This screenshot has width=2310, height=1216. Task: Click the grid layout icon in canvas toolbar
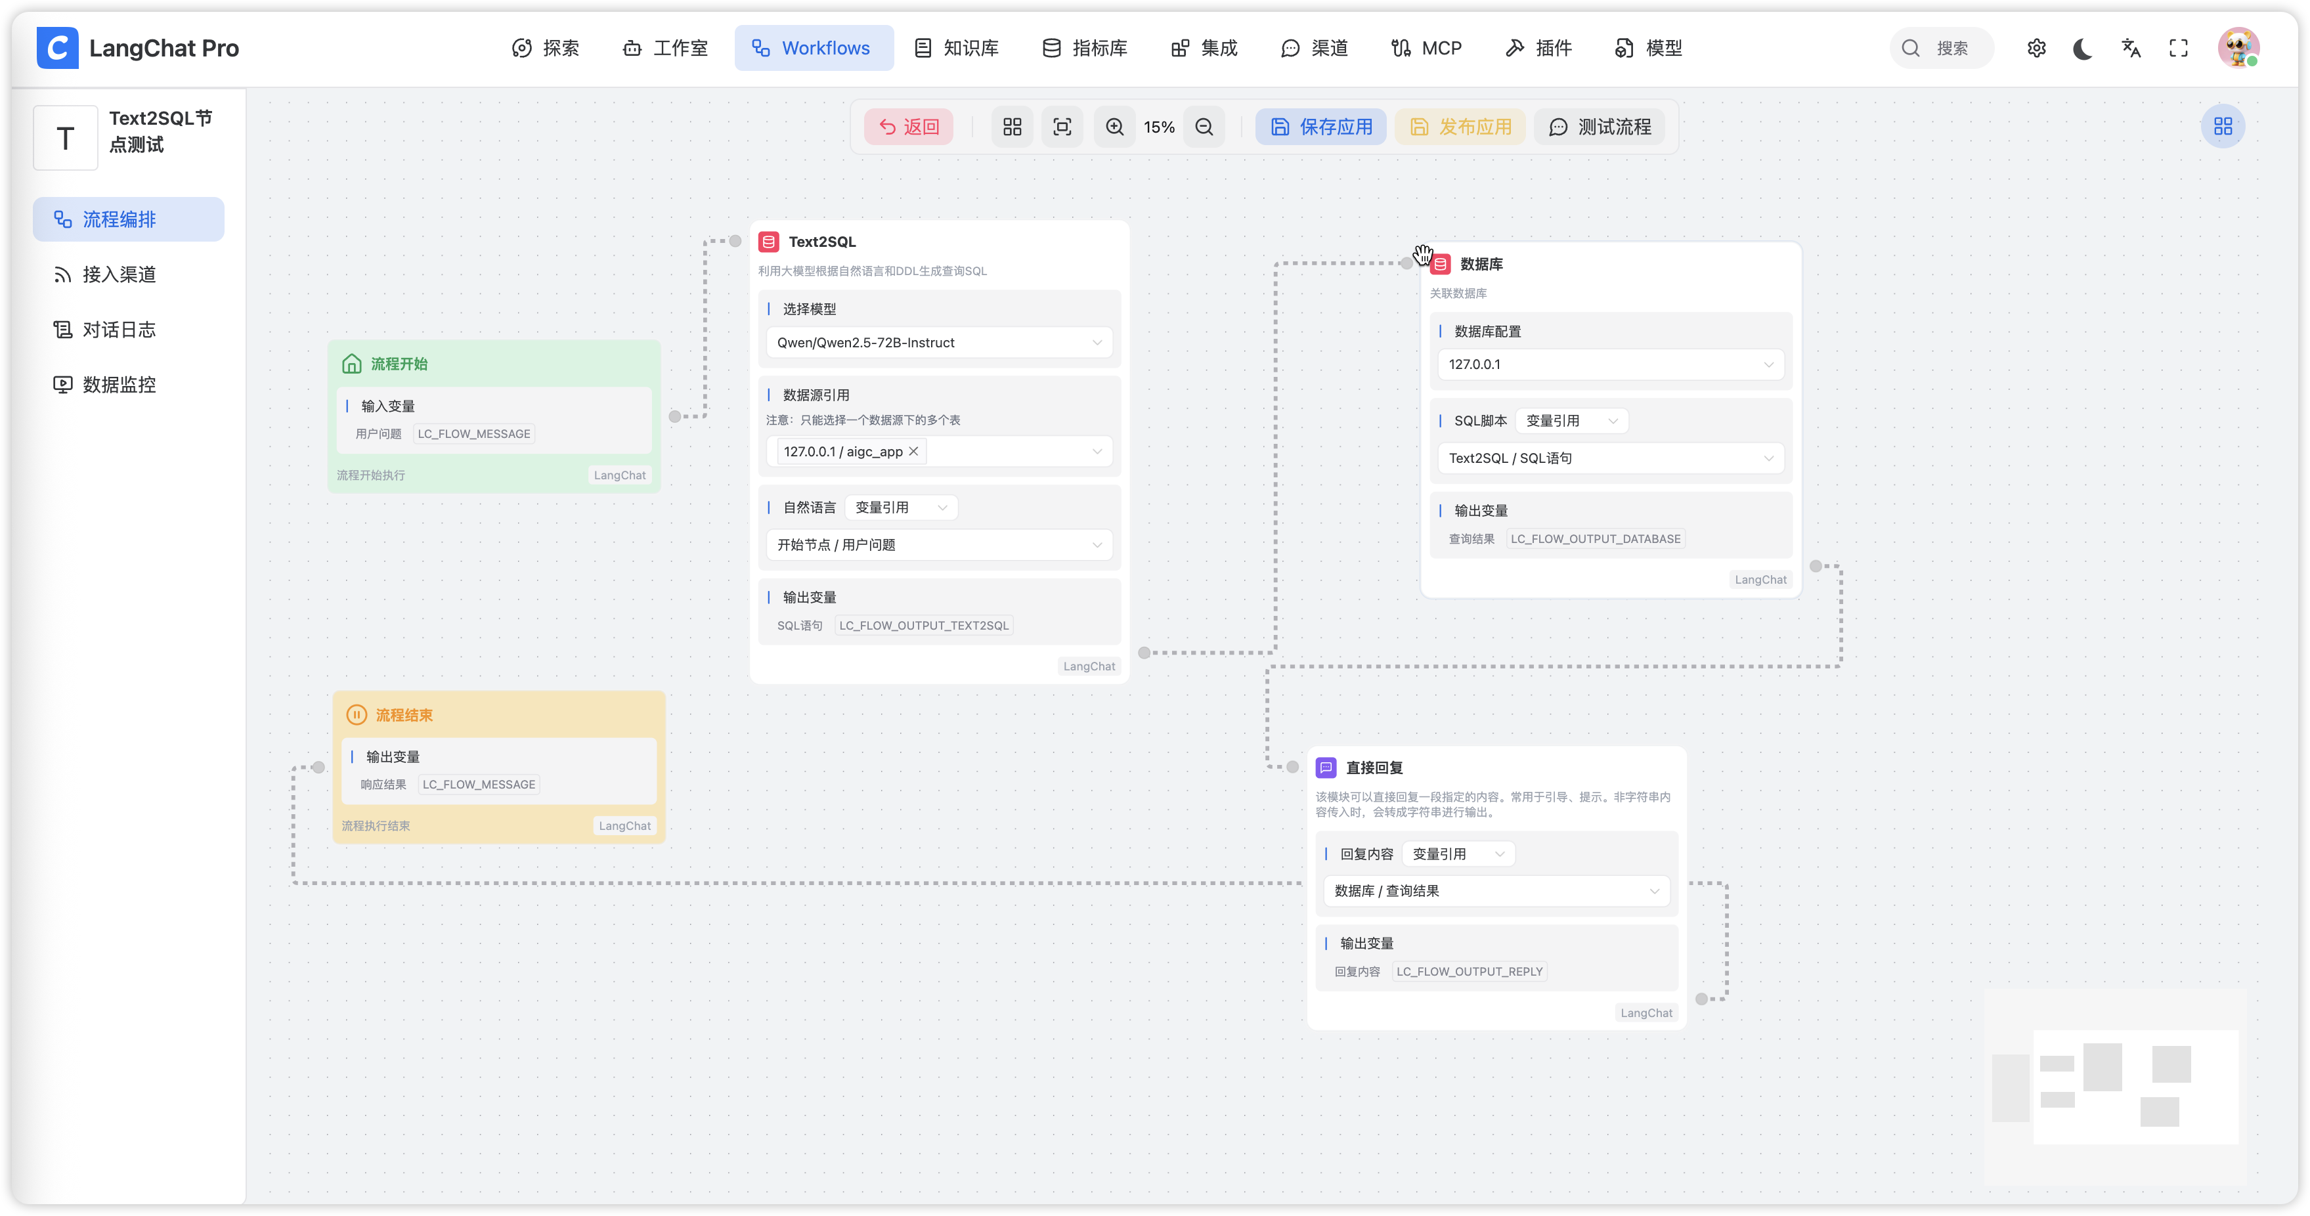tap(1013, 127)
